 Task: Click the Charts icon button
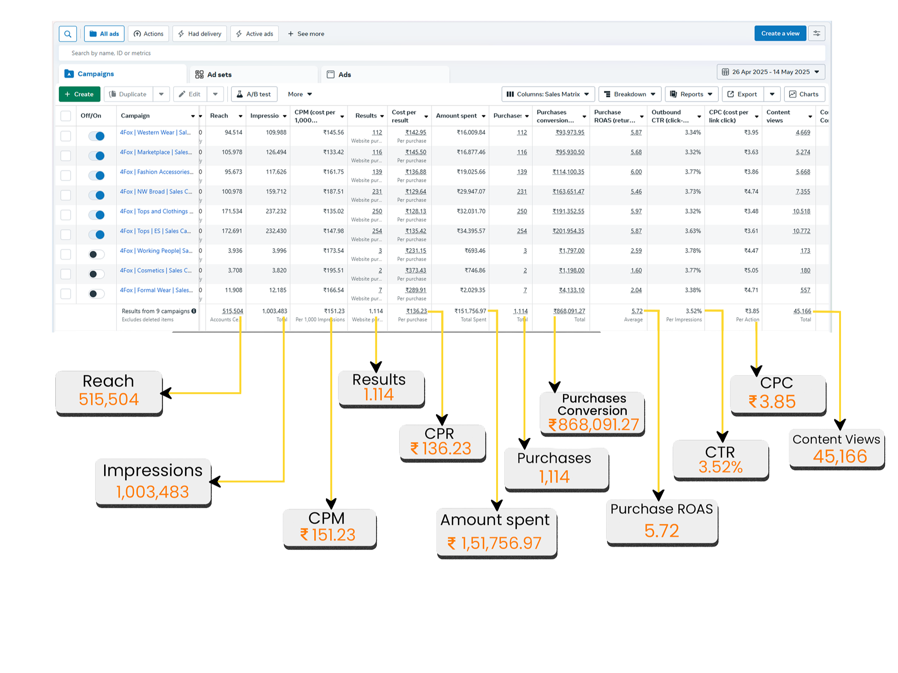point(804,94)
